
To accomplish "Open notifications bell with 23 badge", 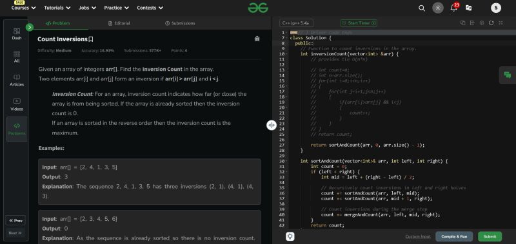I will coord(454,8).
